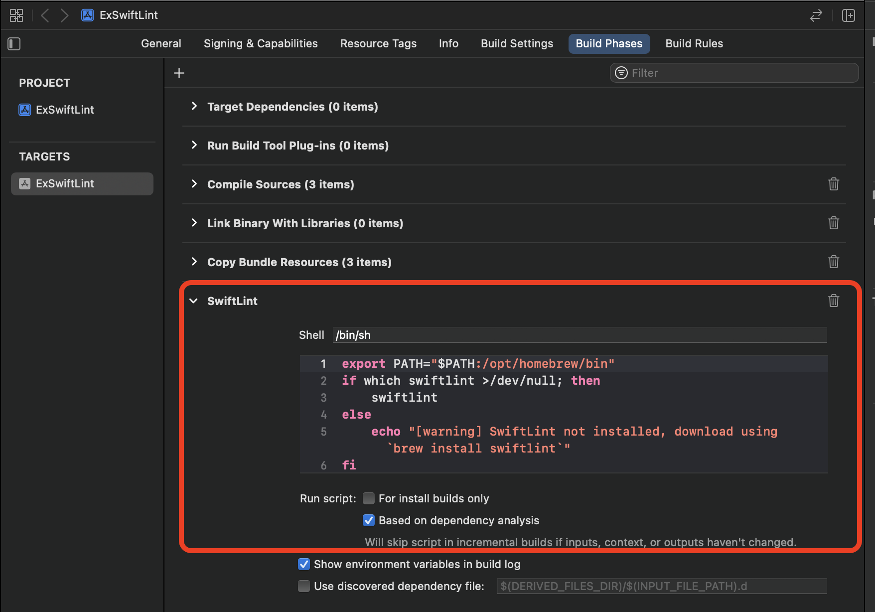This screenshot has height=612, width=875.
Task: Uncheck Based on dependency analysis
Action: pyautogui.click(x=369, y=520)
